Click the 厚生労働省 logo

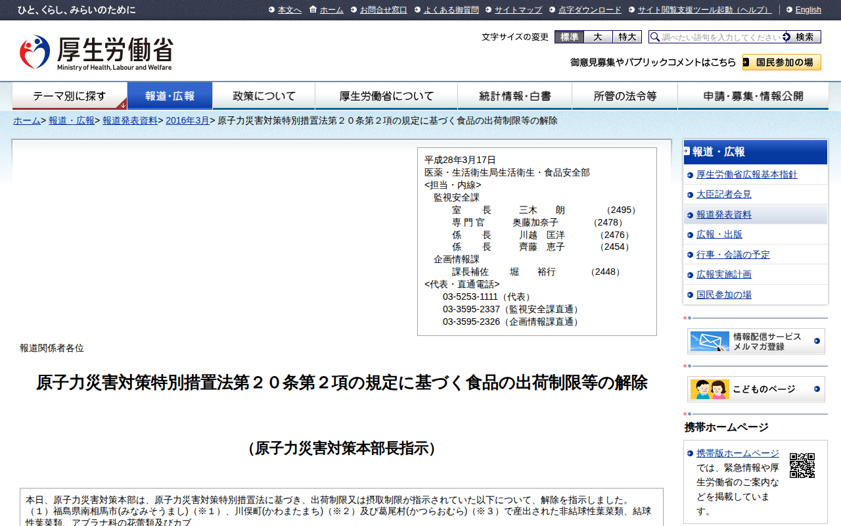[97, 53]
